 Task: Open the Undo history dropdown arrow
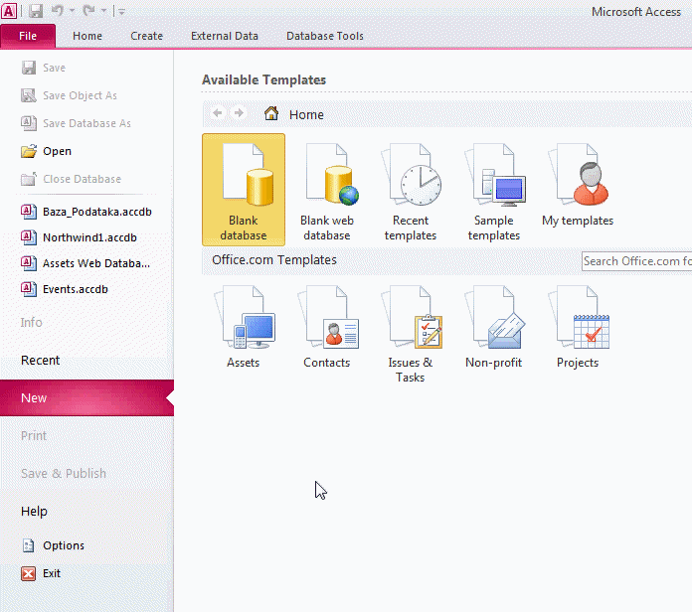(x=72, y=11)
